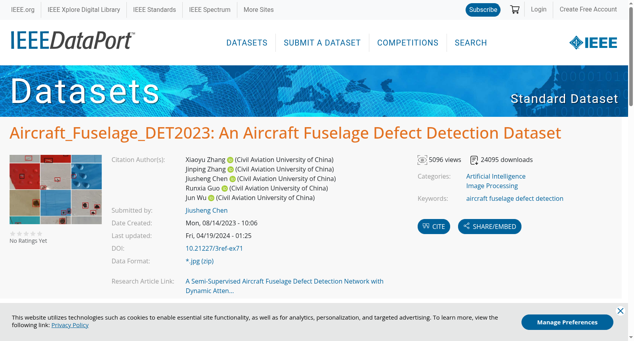Open Jinping Zhang's ORCID icon
This screenshot has width=634, height=341.
pos(231,170)
